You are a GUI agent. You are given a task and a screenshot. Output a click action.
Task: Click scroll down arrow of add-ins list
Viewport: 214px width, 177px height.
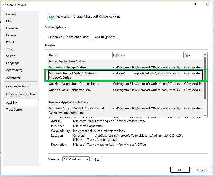[205, 115]
